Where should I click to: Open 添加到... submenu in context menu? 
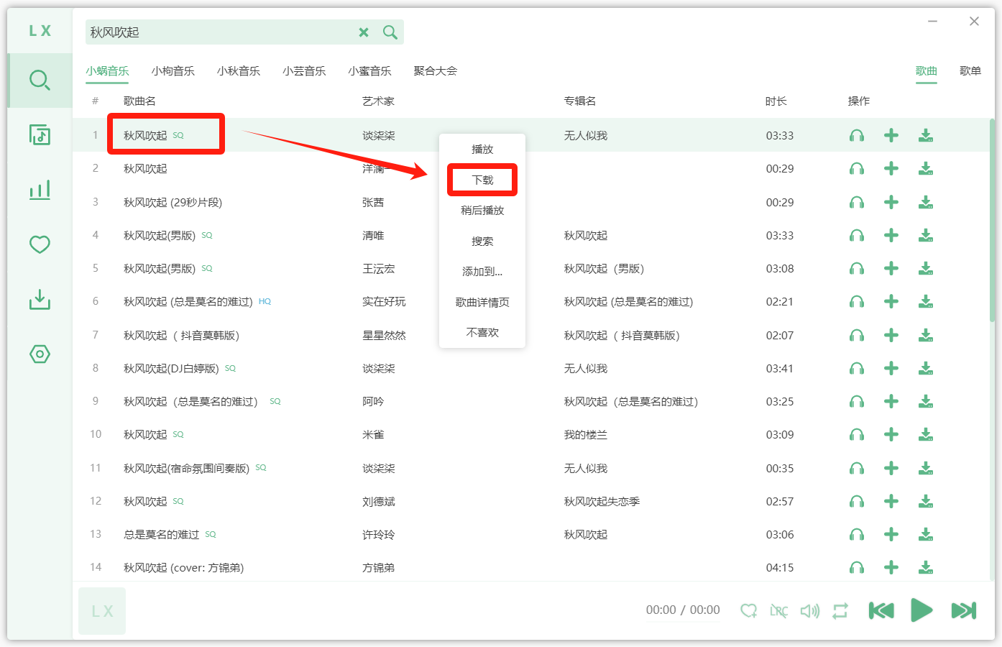click(x=482, y=272)
